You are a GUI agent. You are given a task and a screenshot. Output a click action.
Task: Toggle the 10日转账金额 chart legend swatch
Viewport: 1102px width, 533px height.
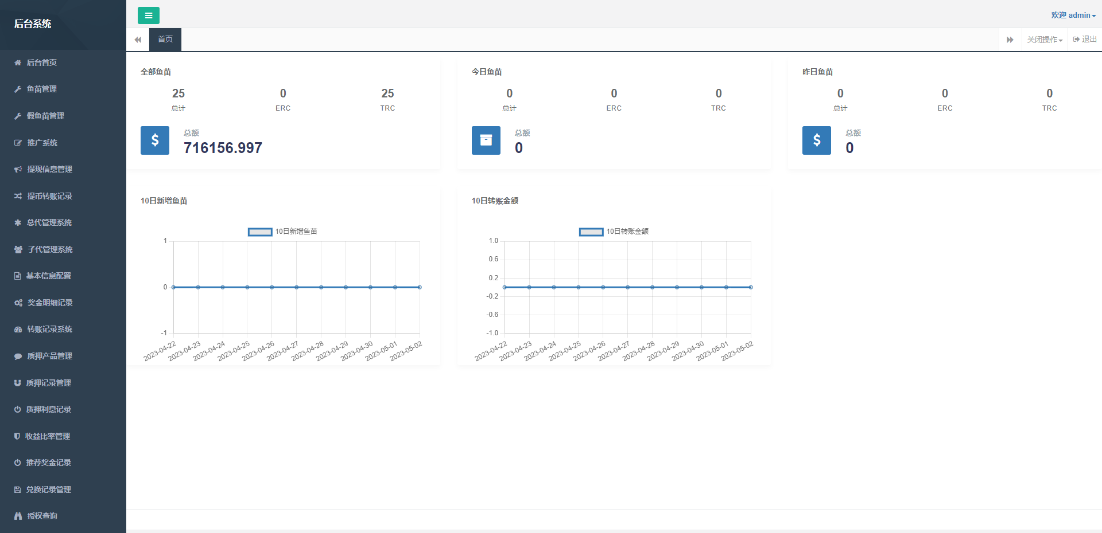(x=591, y=232)
